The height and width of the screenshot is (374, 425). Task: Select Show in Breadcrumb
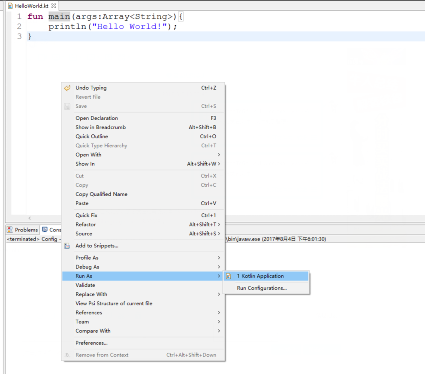143,127
